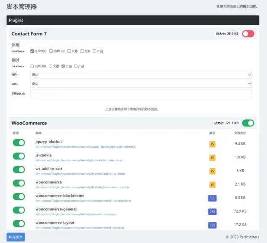This screenshot has width=267, height=243.
Task: Open the 用户 dropdown
Action: tap(141, 75)
